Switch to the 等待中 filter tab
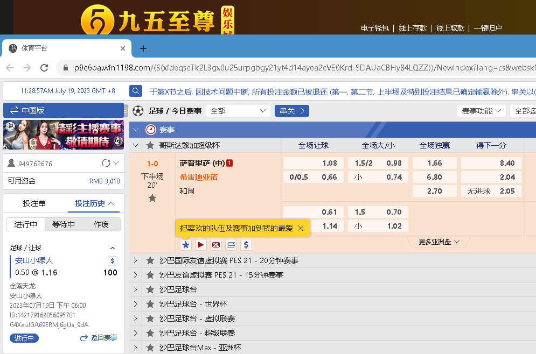The width and height of the screenshot is (536, 354). 63,224
